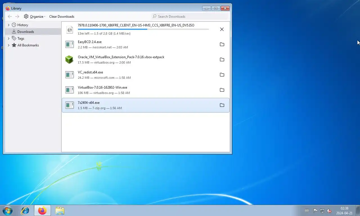360x216 pixels.
Task: Expand the All Bookmarks tree node
Action: coord(8,45)
